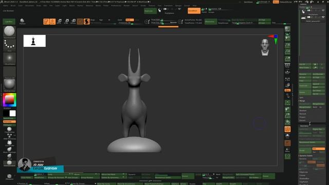Toggle Draw mode next to Edit
The image size is (329, 185).
click(x=52, y=22)
